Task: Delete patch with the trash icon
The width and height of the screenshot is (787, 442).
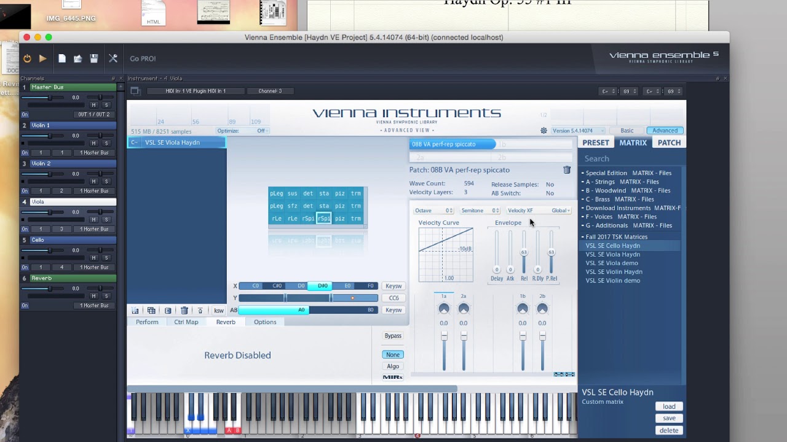Action: [x=567, y=170]
